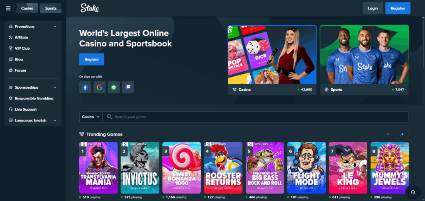The image size is (425, 201).
Task: Click the top-right Register button
Action: [x=398, y=8]
